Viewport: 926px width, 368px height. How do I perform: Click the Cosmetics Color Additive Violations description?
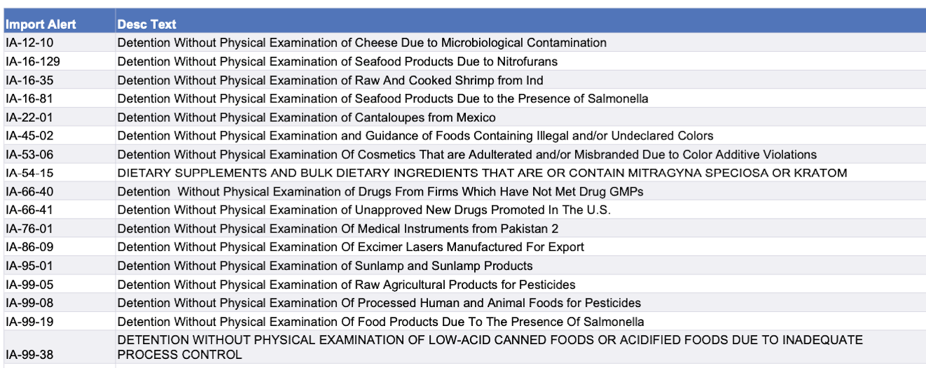tap(521, 154)
